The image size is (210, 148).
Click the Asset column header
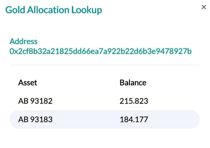point(28,83)
